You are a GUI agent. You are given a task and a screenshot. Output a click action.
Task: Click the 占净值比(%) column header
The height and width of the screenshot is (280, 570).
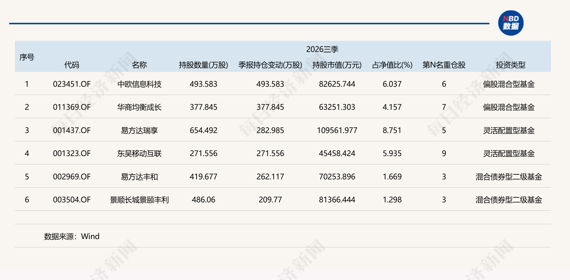(x=392, y=65)
